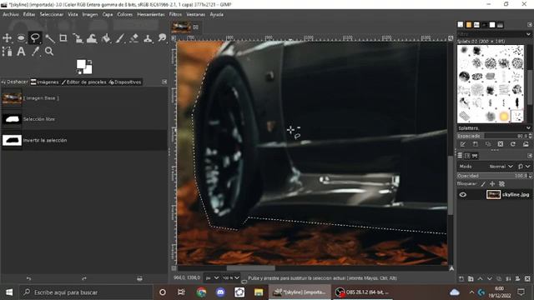Screen dimensions: 534x300
Task: Select the Clone stamp tool
Action: click(148, 38)
